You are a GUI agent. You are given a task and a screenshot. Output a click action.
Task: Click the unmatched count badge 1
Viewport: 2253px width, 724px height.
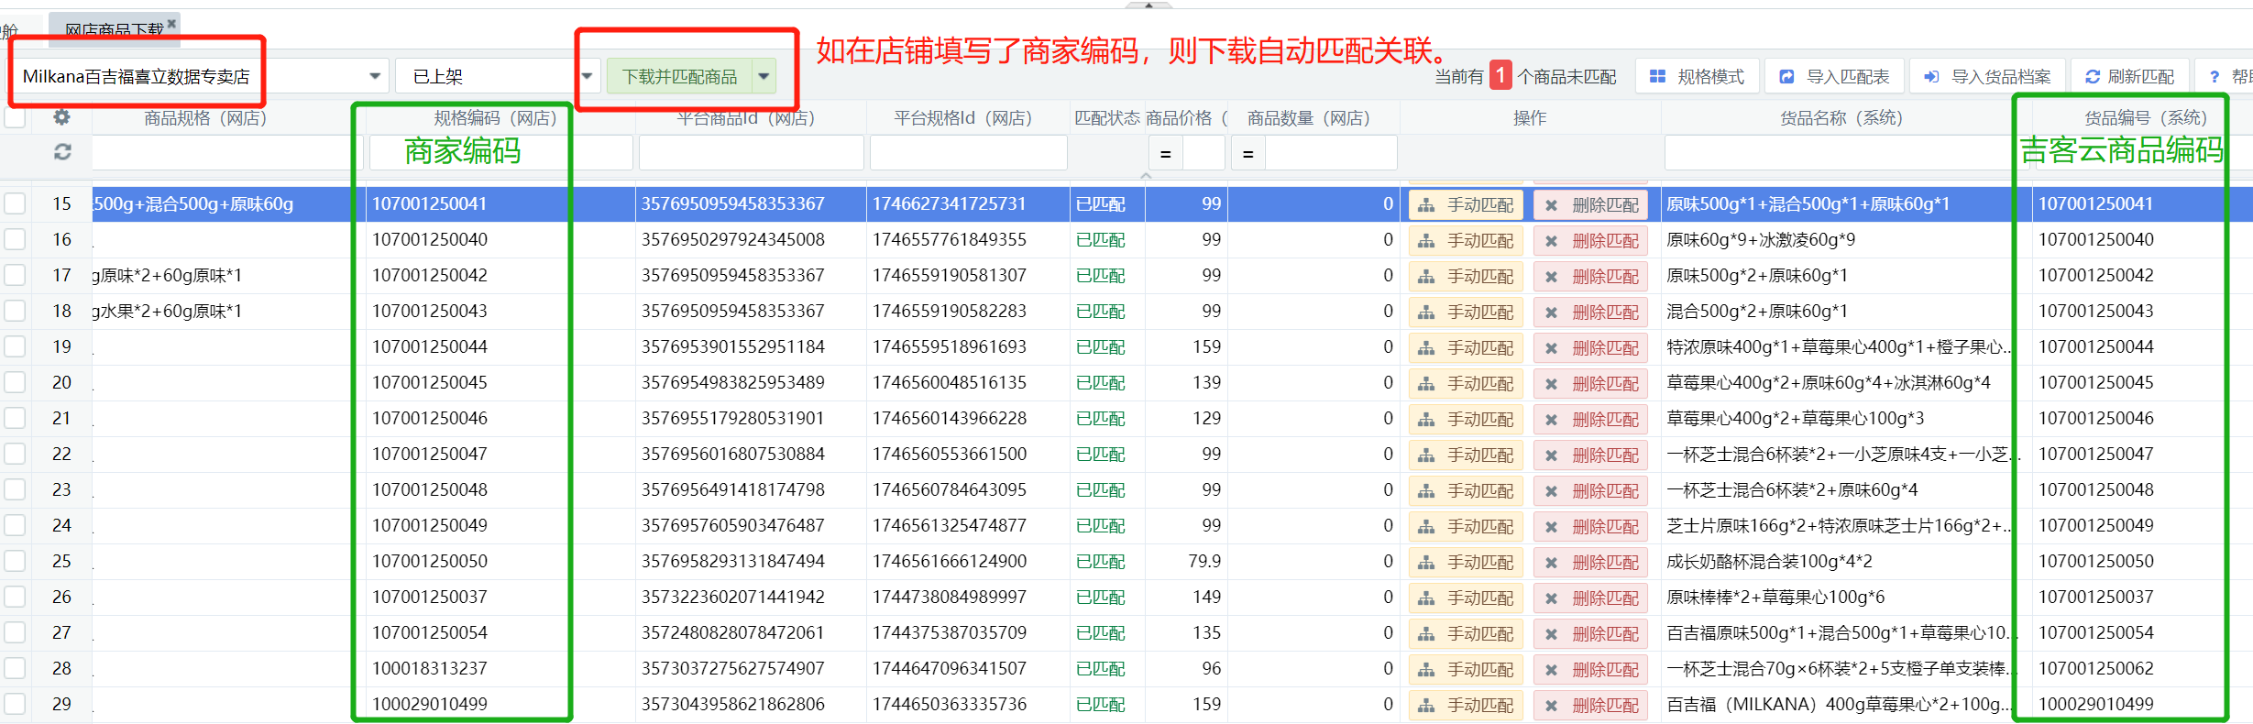[x=1500, y=75]
